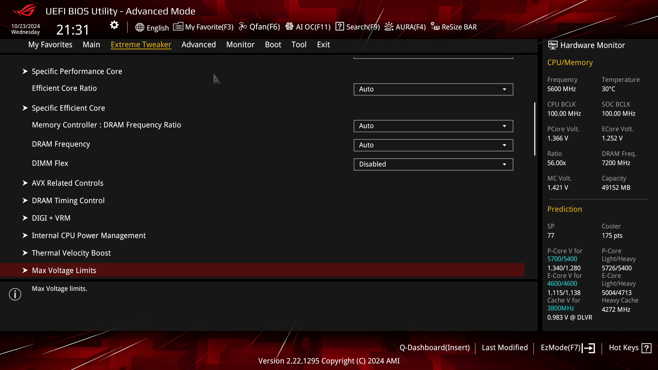658x370 pixels.
Task: View Last Modified settings
Action: pos(505,347)
